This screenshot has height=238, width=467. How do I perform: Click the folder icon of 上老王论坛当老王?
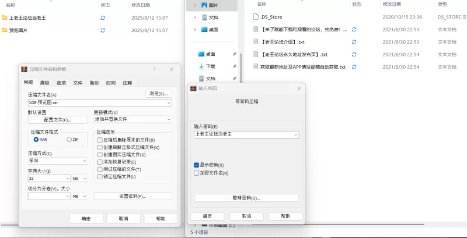[5, 17]
